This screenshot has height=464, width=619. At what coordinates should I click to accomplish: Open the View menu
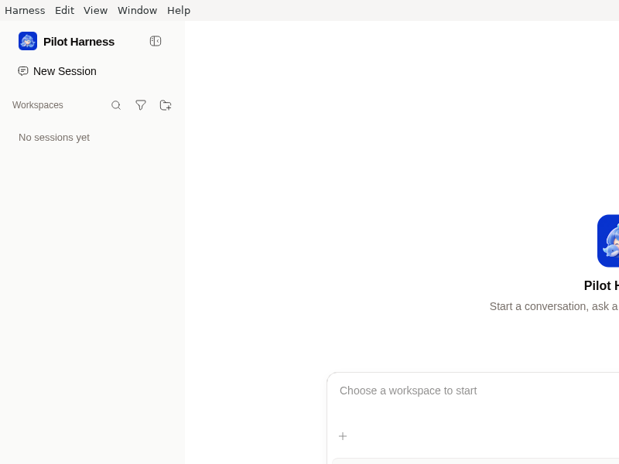[x=95, y=10]
